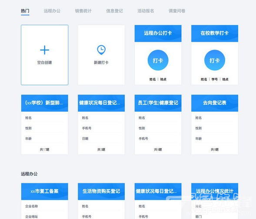Click 年龄 field in the xx学校 card

click(x=28, y=139)
